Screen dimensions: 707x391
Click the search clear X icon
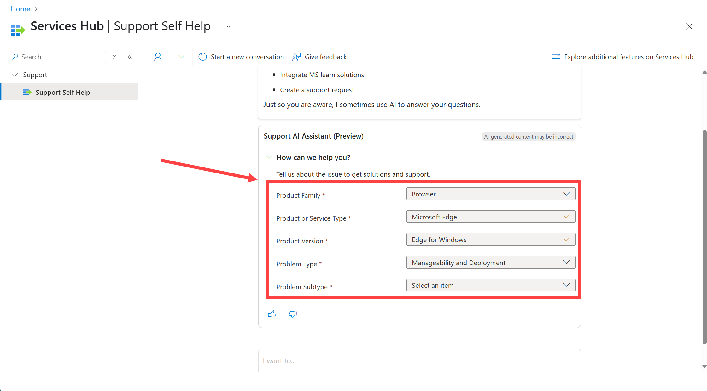pyautogui.click(x=114, y=57)
